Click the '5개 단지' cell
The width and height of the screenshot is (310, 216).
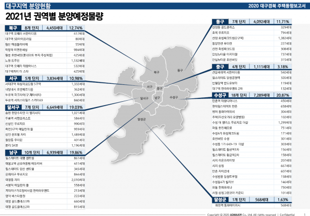coord(32,78)
